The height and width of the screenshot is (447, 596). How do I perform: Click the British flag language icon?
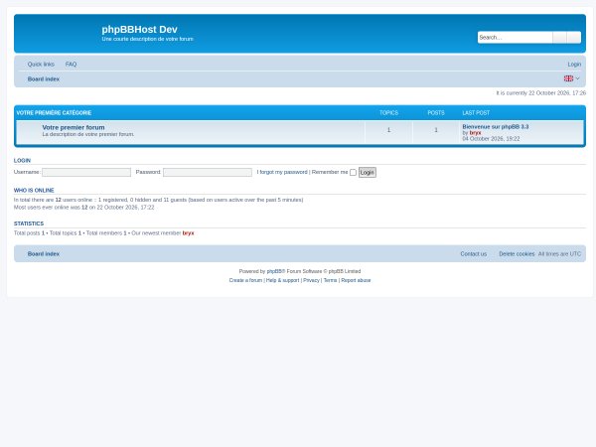click(568, 78)
